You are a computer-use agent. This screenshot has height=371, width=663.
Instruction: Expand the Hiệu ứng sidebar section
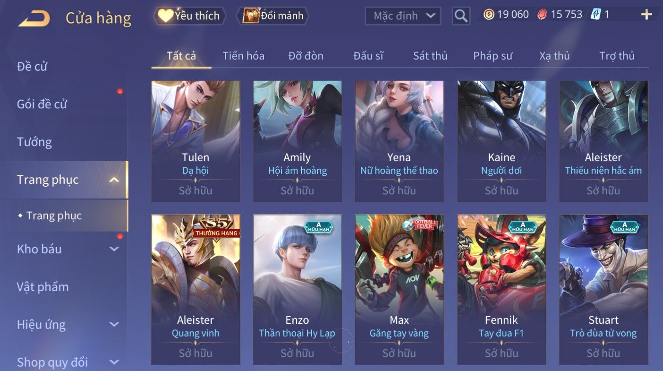pos(114,325)
